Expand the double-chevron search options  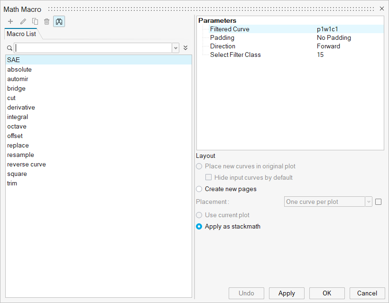[x=185, y=48]
